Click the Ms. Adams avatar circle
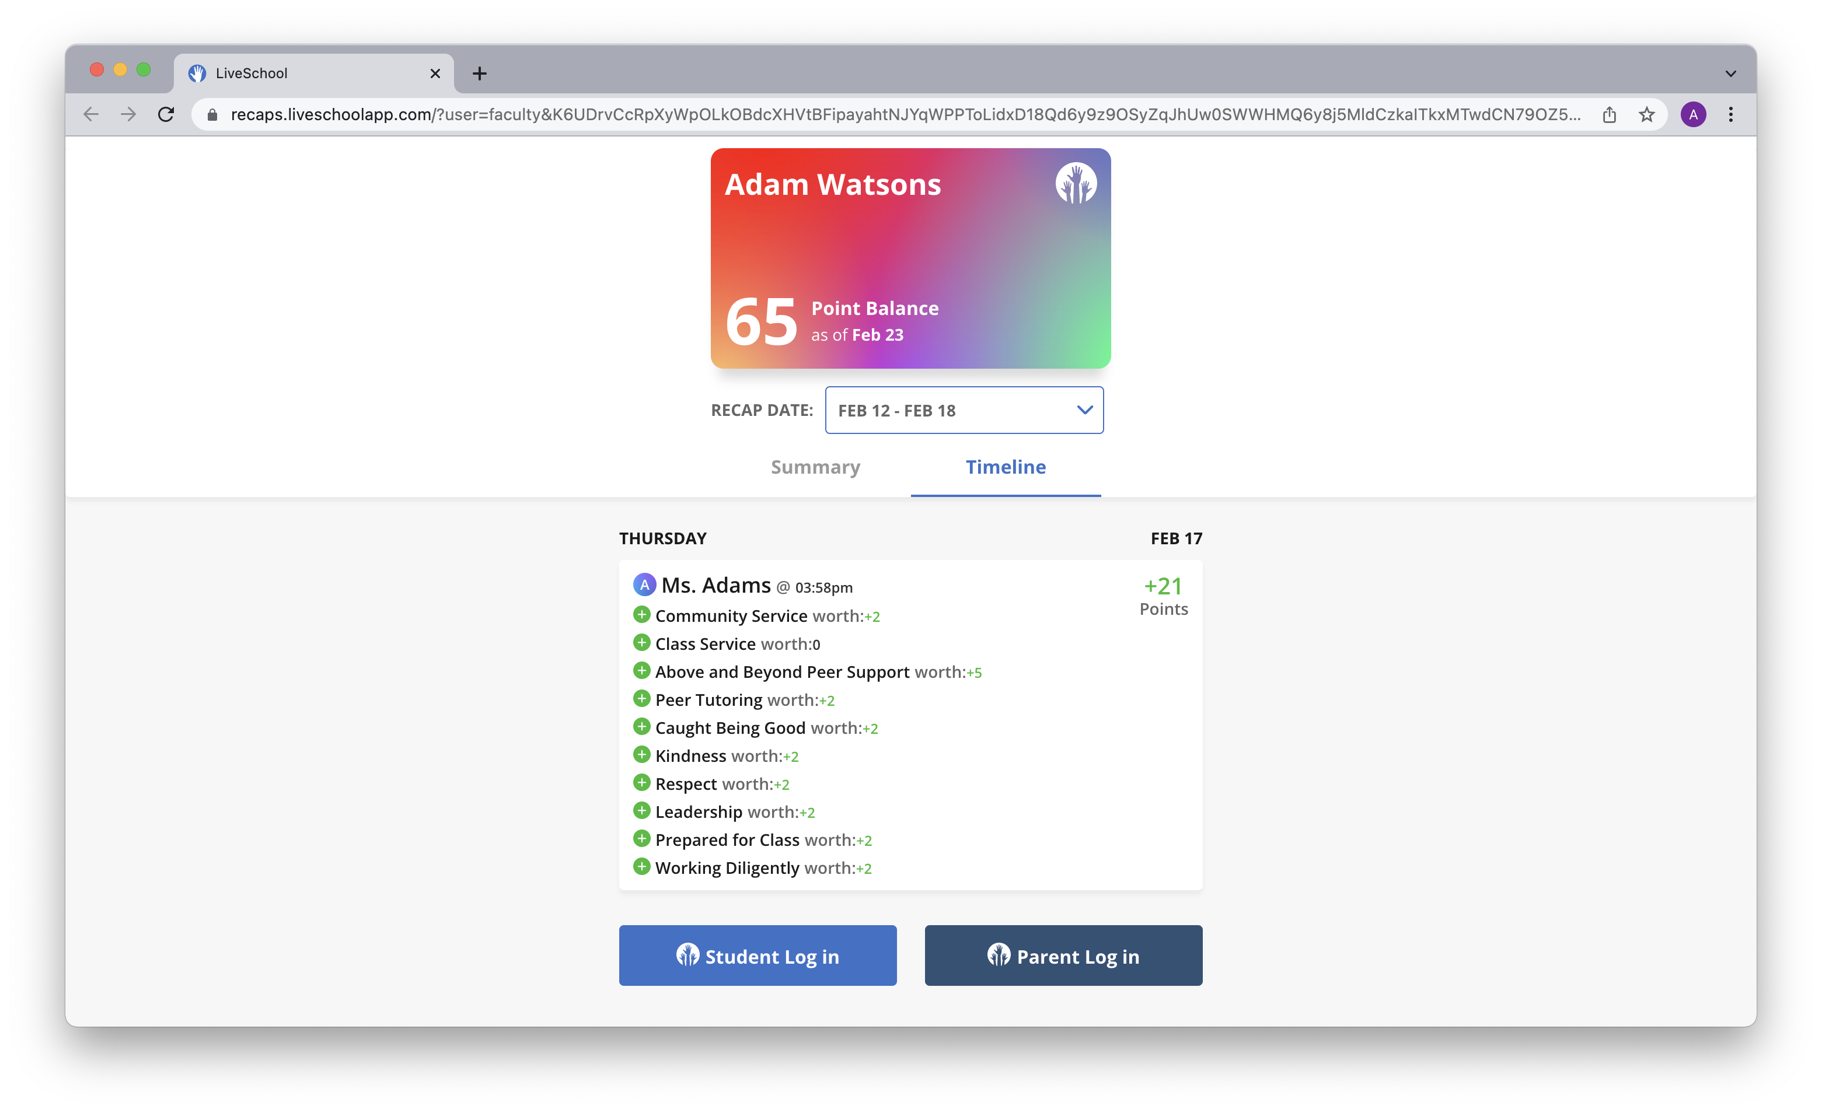The image size is (1822, 1113). point(645,584)
